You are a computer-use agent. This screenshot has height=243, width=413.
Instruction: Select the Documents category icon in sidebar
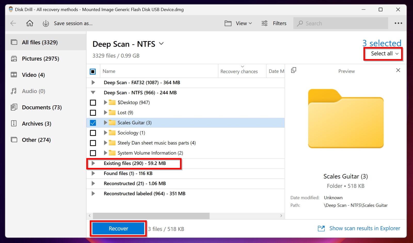[x=14, y=107]
